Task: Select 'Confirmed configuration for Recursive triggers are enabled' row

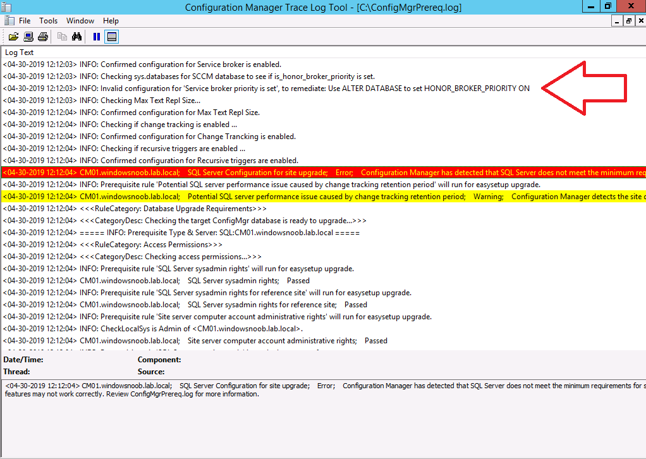Action: tap(324, 161)
